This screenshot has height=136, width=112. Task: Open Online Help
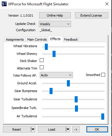coord(55,15)
